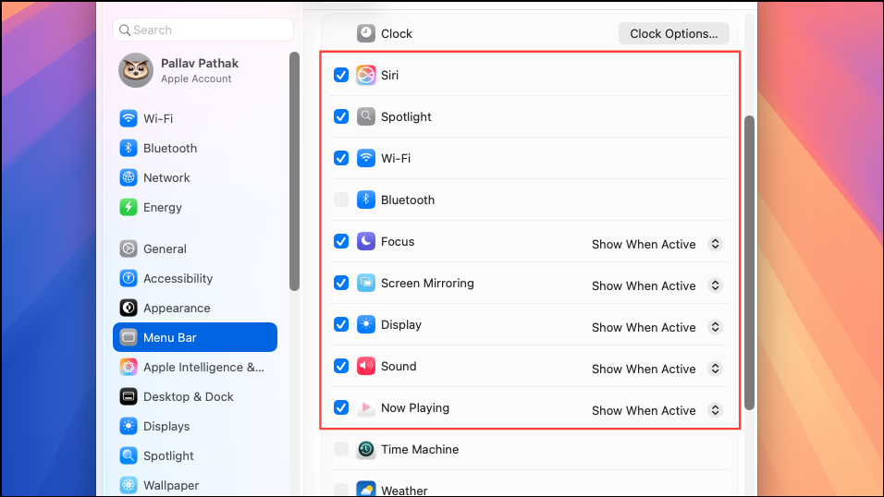Uncheck the Wi-Fi menu bar checkbox

coord(341,158)
